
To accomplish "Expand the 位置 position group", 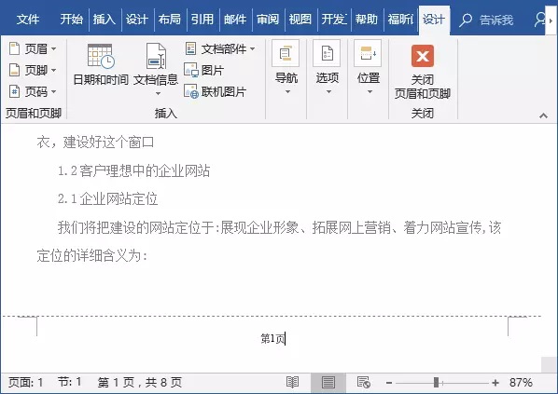I will [x=369, y=67].
